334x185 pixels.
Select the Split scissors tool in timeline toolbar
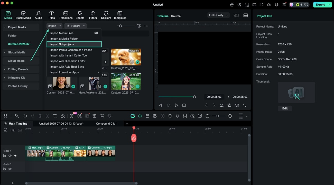tap(48, 116)
